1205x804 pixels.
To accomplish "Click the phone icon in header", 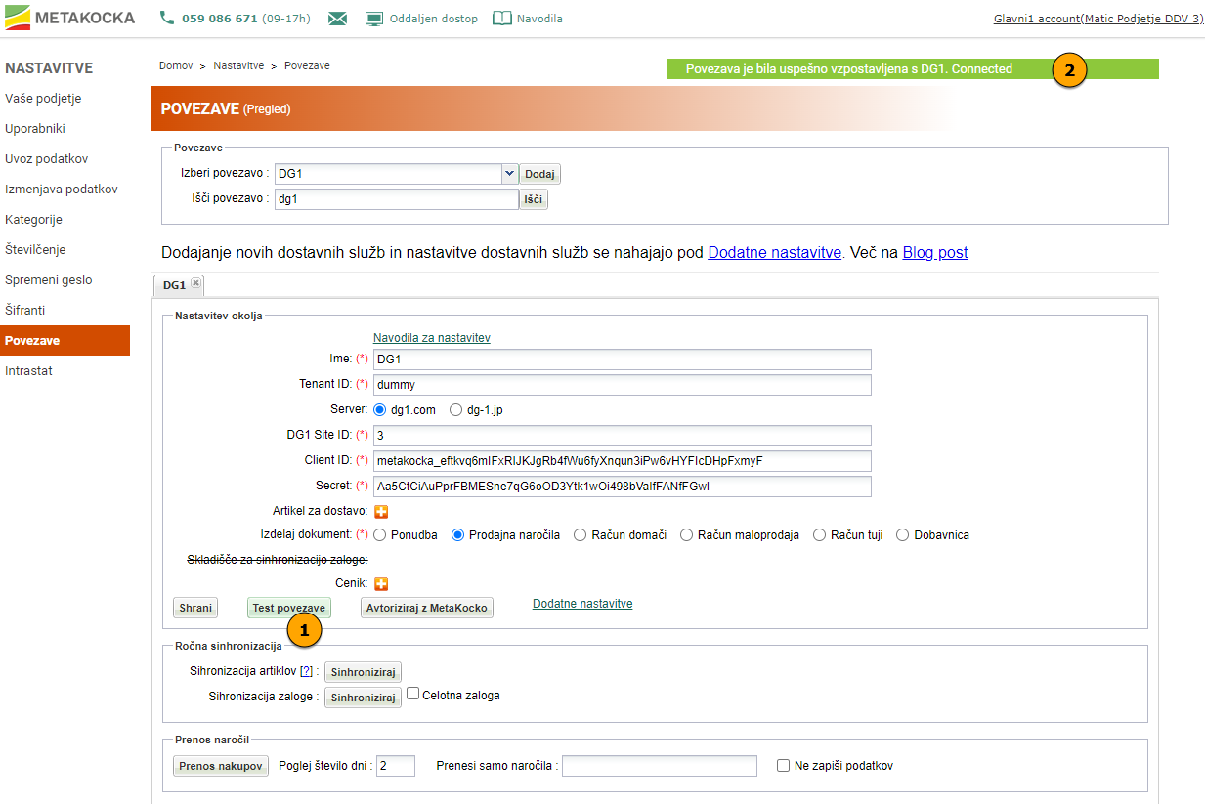I will click(167, 19).
